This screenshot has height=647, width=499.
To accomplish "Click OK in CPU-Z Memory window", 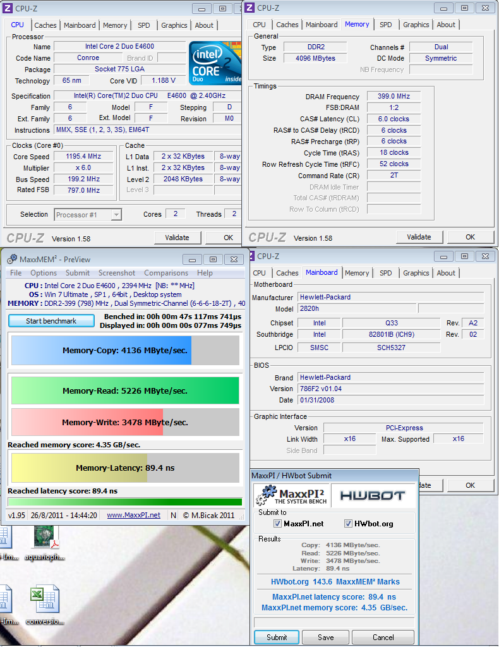I will coord(471,237).
